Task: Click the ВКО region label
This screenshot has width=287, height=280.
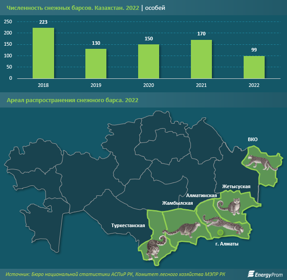Action: (x=253, y=139)
